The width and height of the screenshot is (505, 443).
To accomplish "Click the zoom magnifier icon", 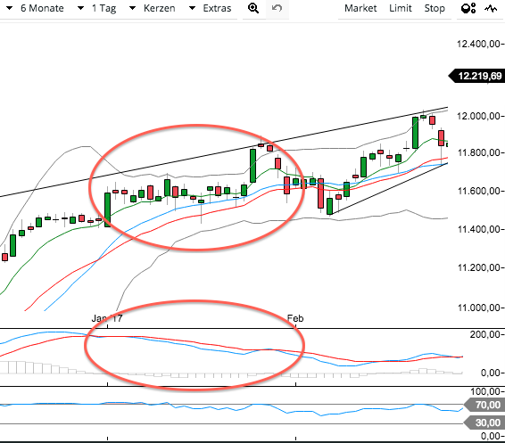I will coord(253,8).
